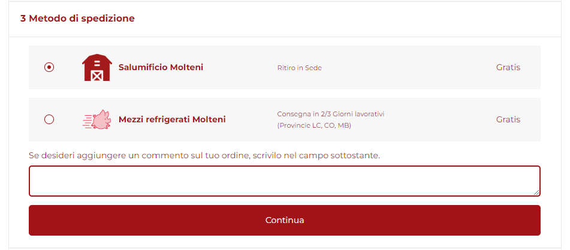Click the order comment instruction text
The width and height of the screenshot is (570, 250).
click(204, 155)
